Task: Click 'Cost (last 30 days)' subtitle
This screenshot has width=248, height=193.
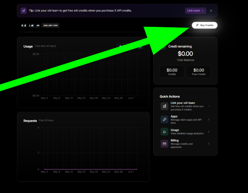Action: pyautogui.click(x=46, y=46)
